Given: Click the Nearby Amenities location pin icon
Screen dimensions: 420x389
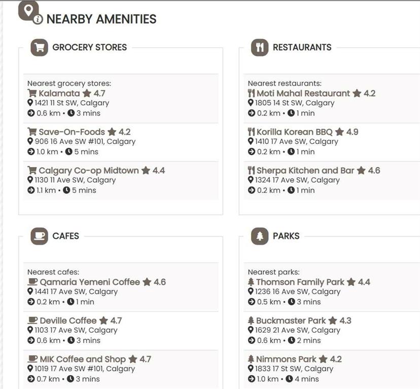Looking at the screenshot, I should (28, 11).
